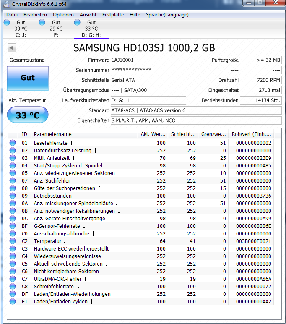
Task: Click status icon of Geräte-Einschaltvorgänge row
Action: [x=13, y=218]
